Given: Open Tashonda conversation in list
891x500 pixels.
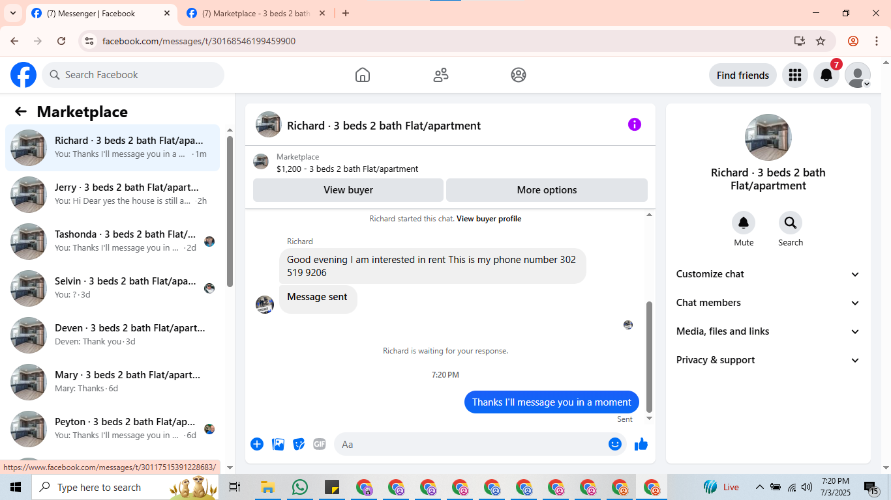Looking at the screenshot, I should [x=113, y=242].
